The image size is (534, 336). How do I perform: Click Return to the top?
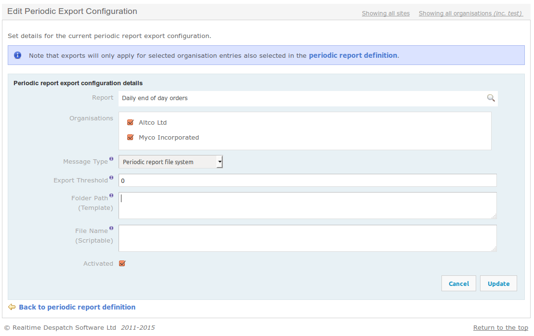coord(500,327)
